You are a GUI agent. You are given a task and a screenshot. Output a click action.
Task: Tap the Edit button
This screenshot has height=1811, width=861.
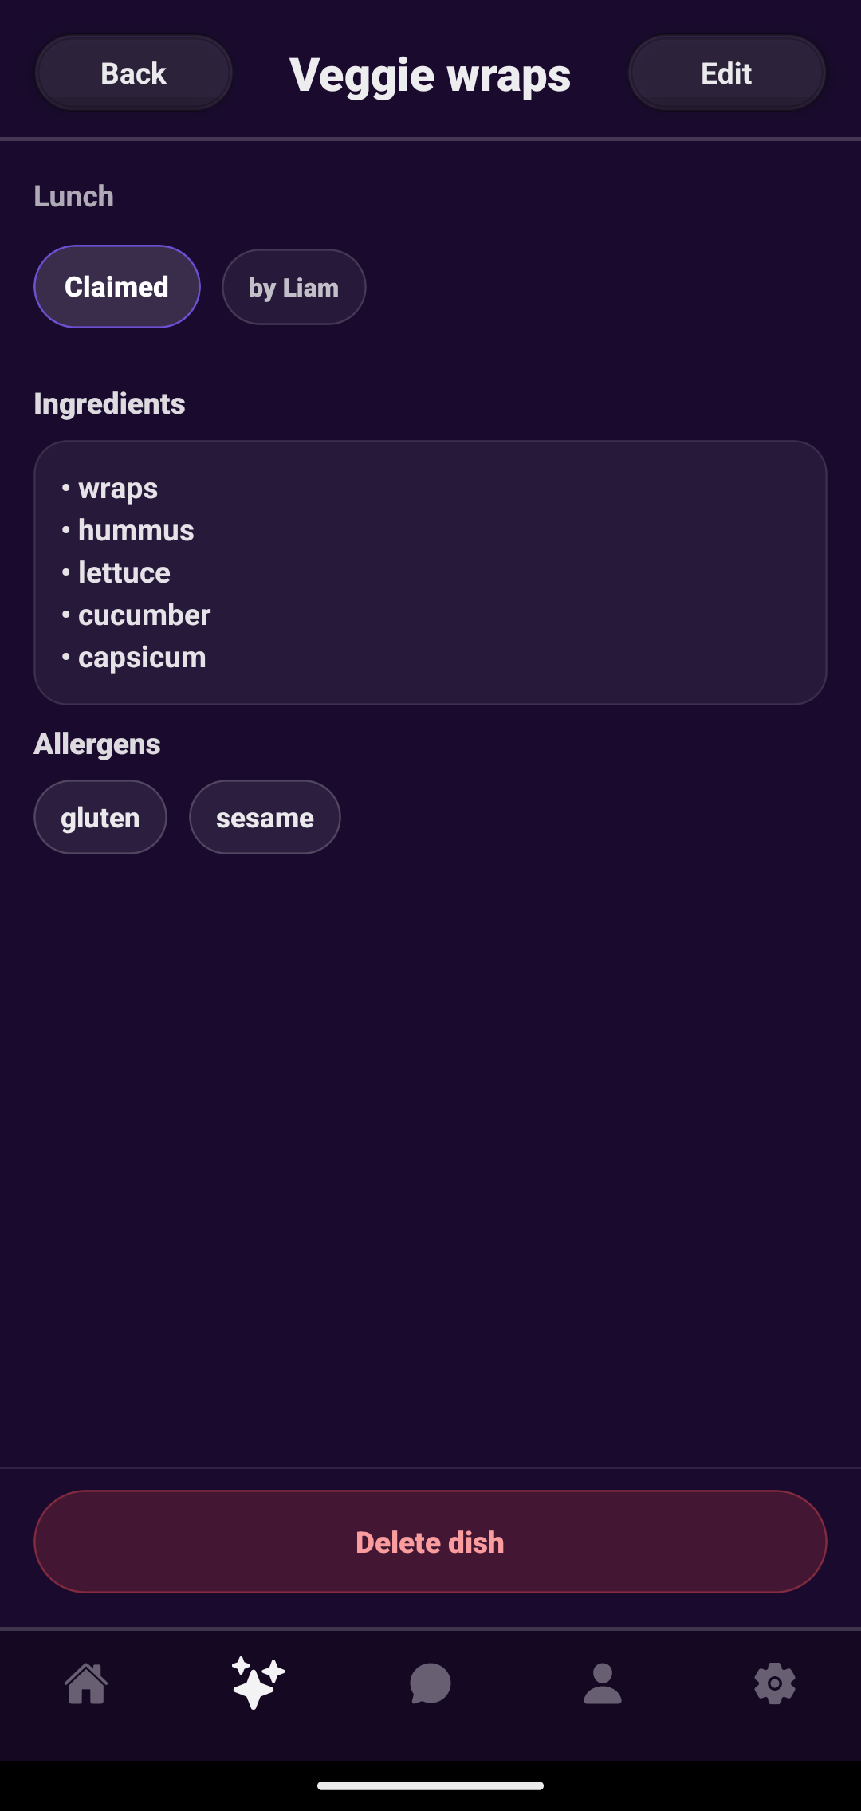click(726, 73)
